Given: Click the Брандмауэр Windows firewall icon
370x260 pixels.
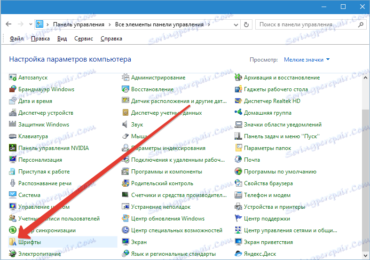Looking at the screenshot, I should click(13, 89).
